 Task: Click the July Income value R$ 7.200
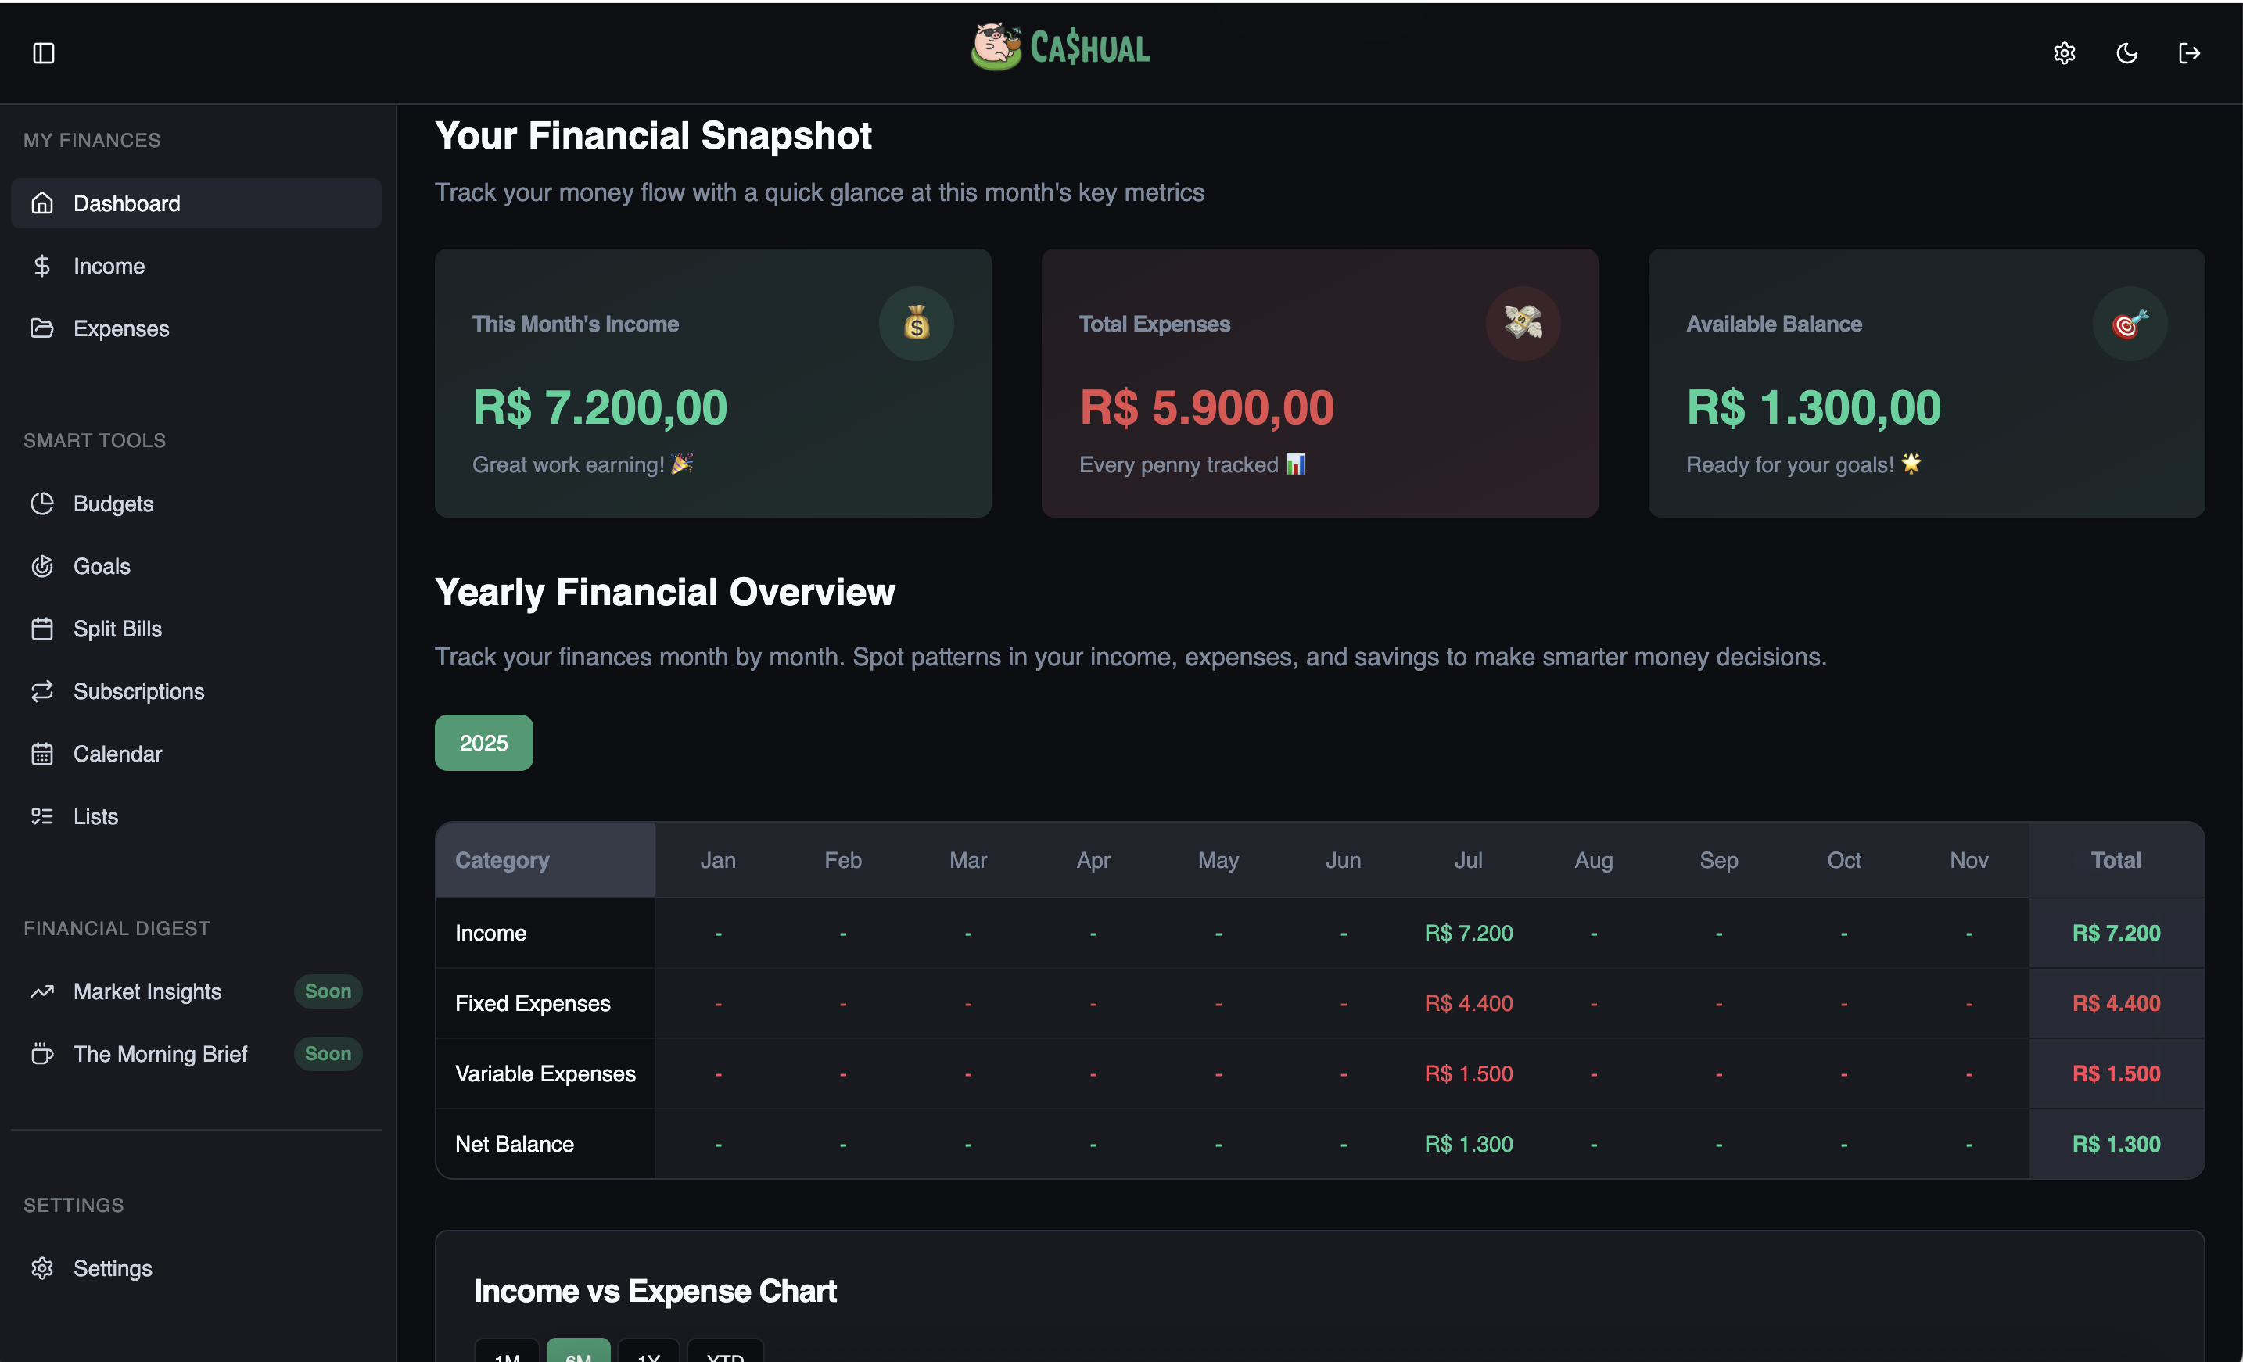click(1468, 933)
